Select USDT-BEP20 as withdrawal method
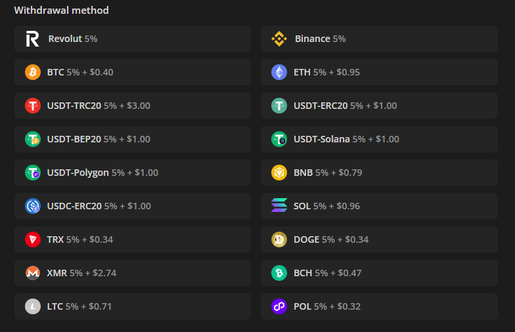The height and width of the screenshot is (332, 515). click(x=133, y=139)
